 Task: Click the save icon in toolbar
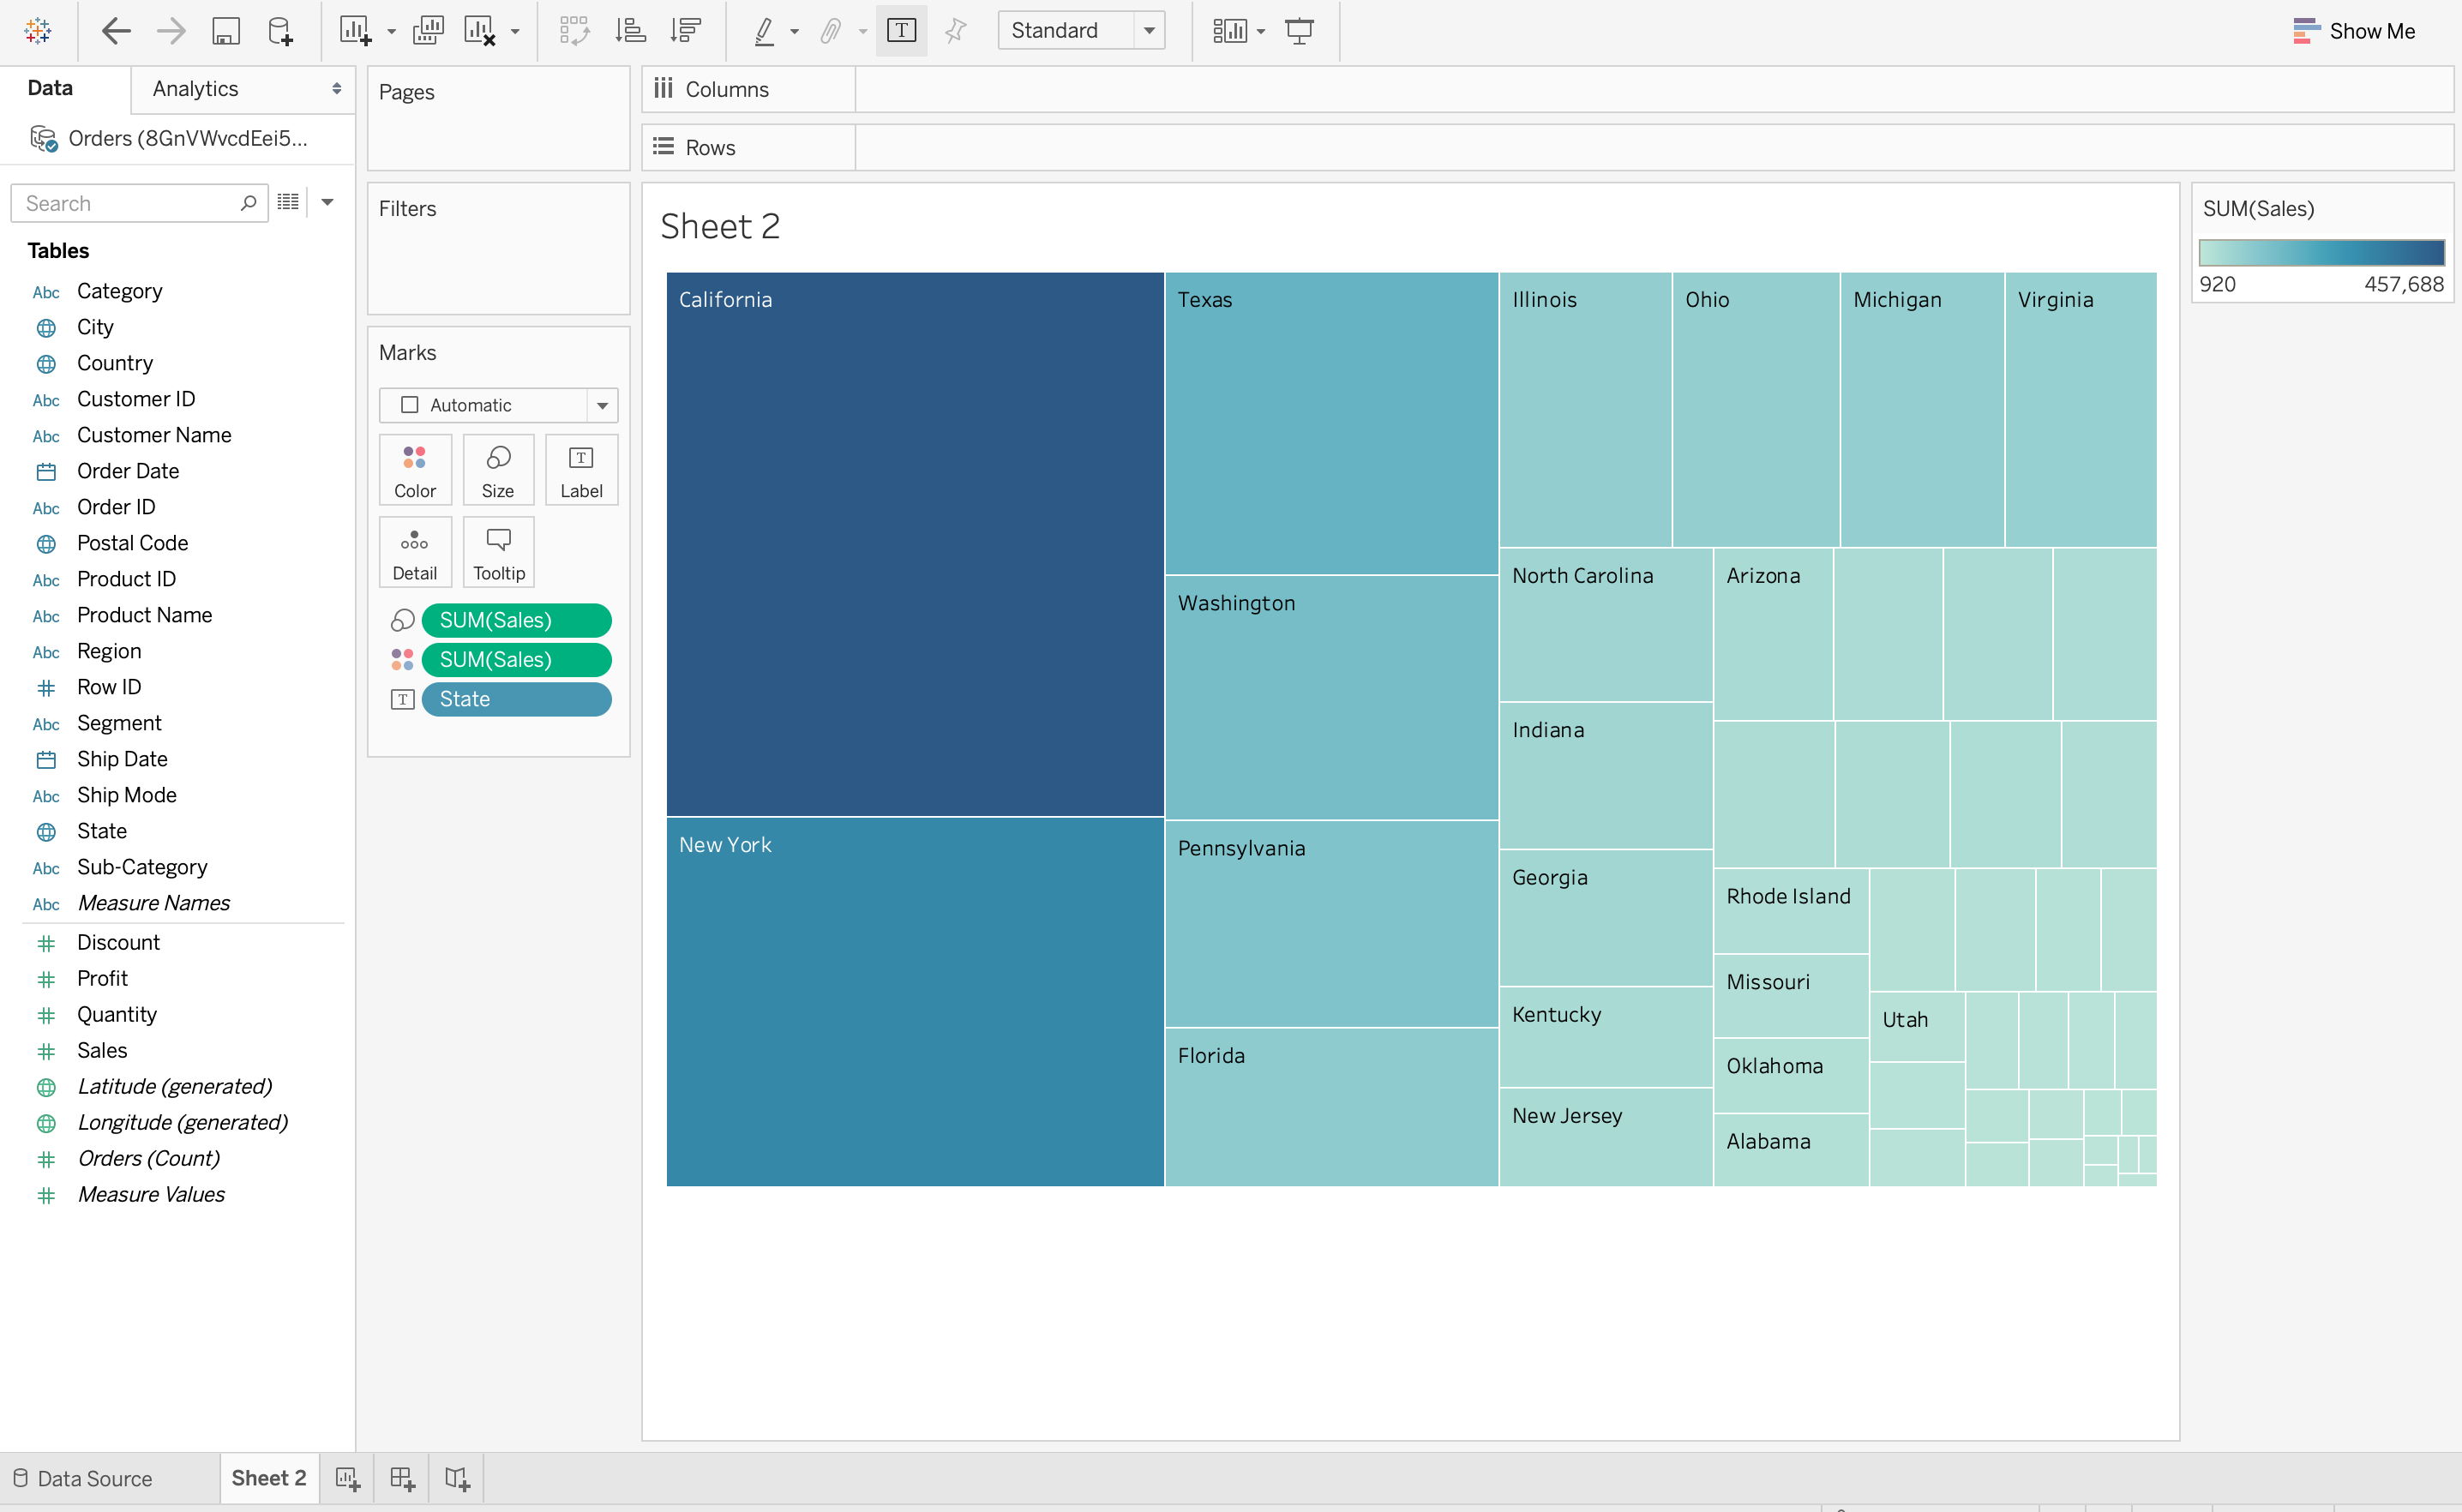(x=226, y=31)
